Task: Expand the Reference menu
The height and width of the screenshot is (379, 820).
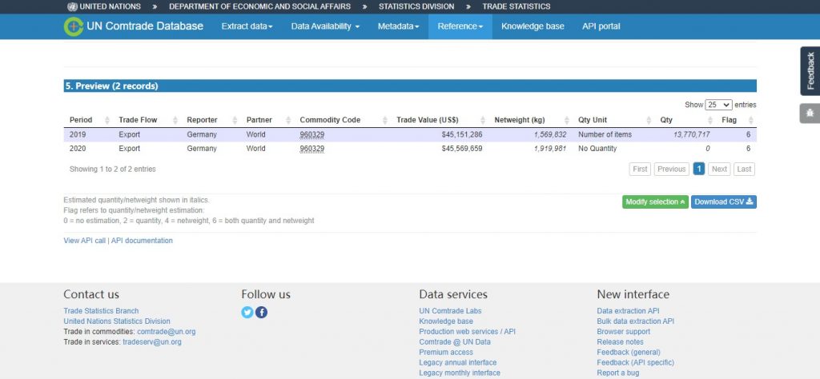Action: (460, 26)
